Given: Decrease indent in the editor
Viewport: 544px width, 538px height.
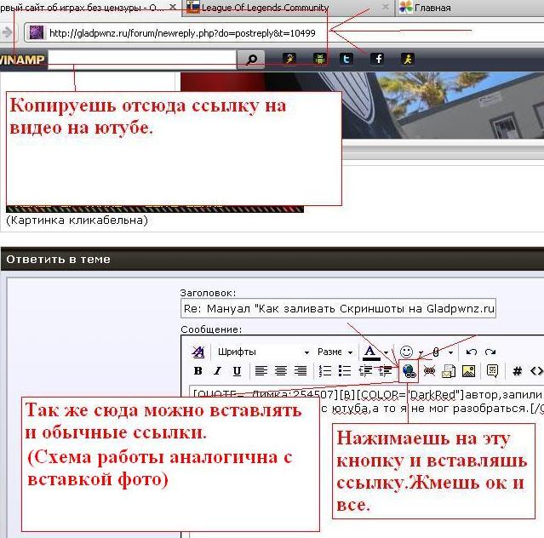Looking at the screenshot, I should point(365,371).
